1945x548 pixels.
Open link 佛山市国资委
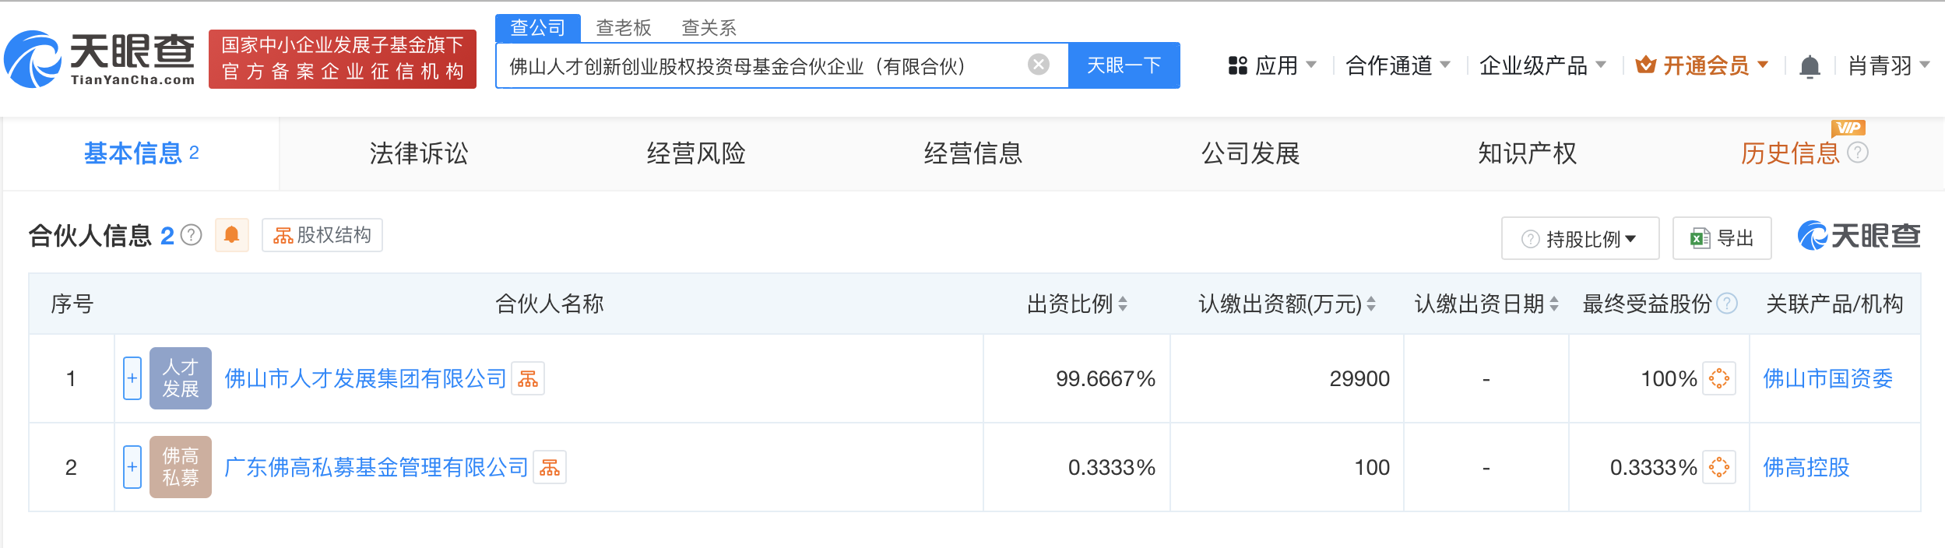tap(1828, 379)
